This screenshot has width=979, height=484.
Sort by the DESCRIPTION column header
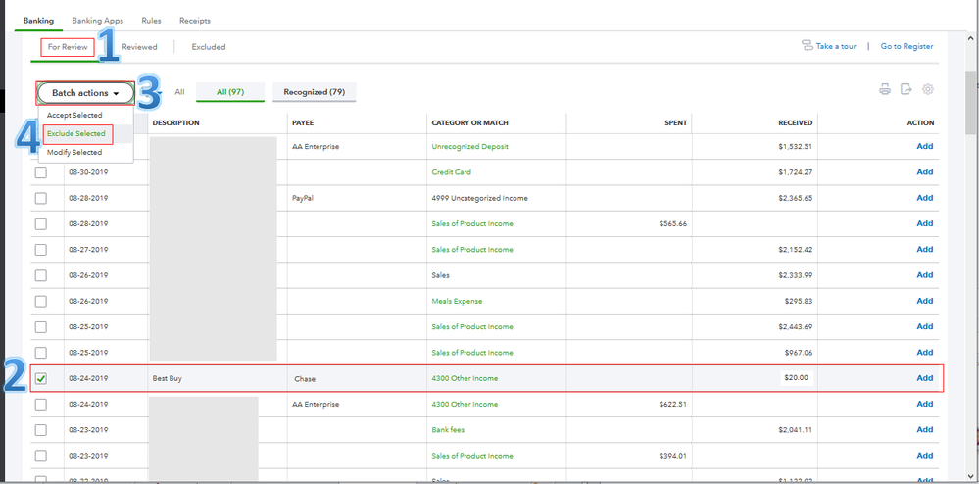coord(175,123)
